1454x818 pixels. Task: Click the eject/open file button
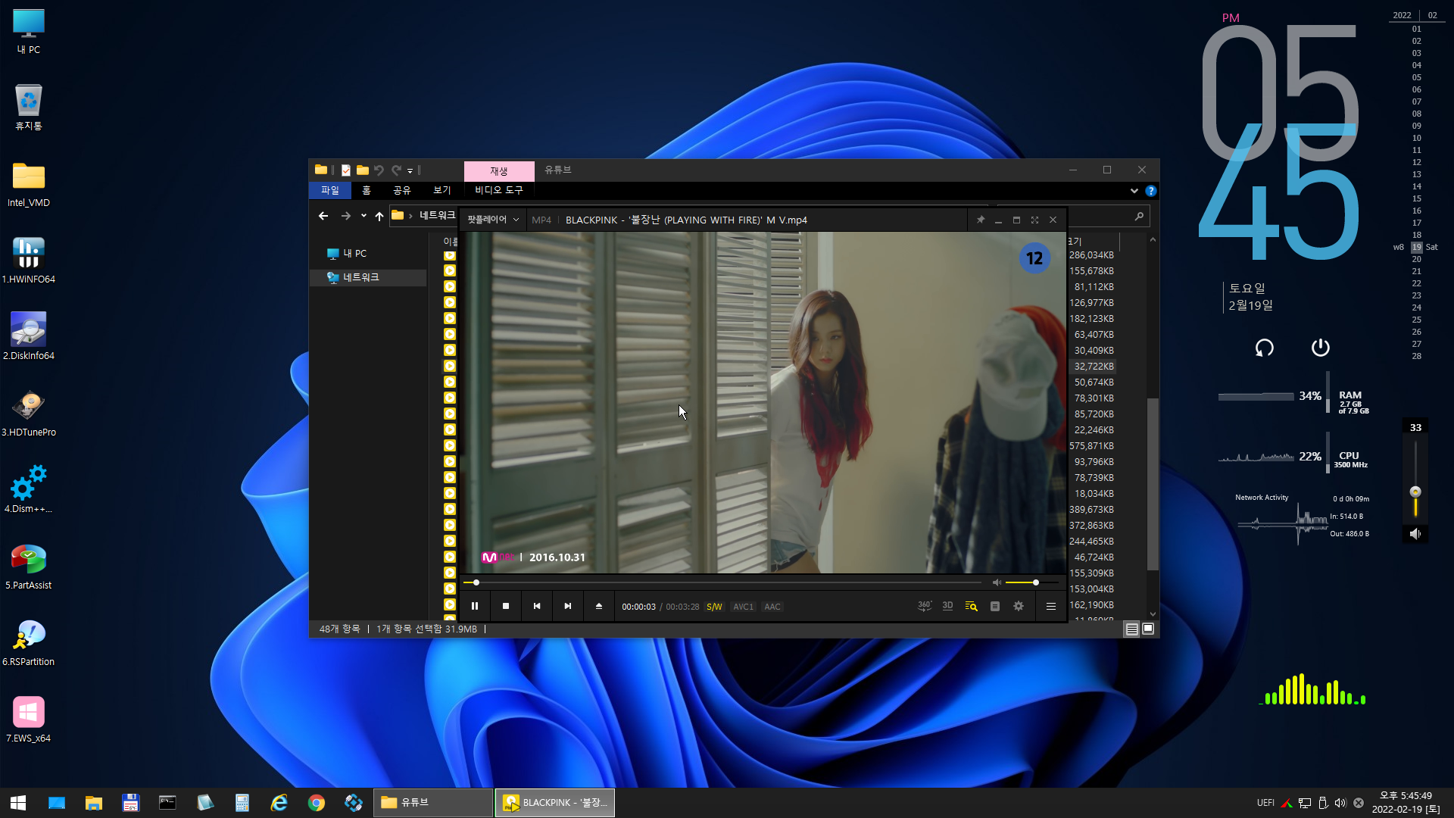[x=599, y=606]
